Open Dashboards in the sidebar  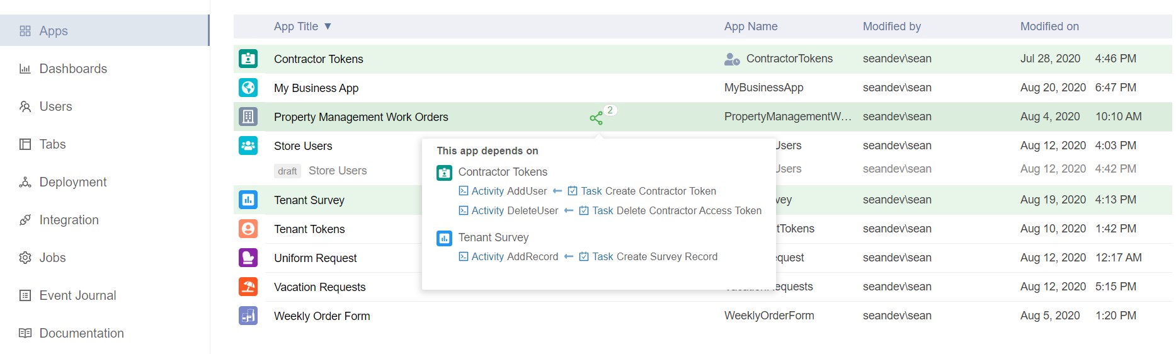click(73, 69)
